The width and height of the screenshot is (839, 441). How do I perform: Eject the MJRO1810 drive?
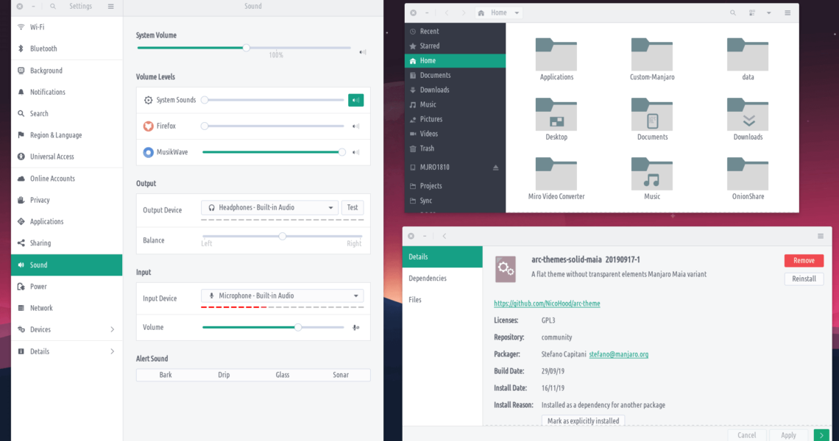(x=495, y=168)
